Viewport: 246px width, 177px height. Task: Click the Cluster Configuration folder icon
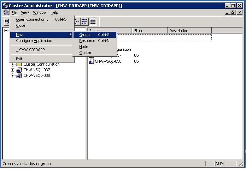click(x=19, y=64)
